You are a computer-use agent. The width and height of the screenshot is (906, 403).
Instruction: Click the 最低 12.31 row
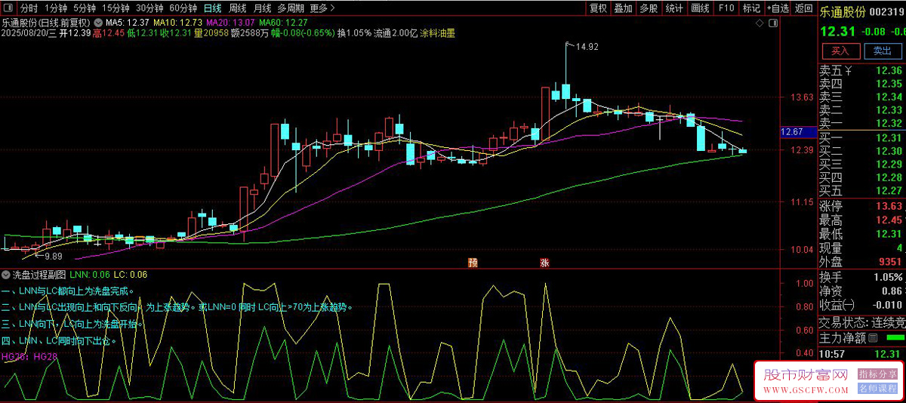click(862, 234)
